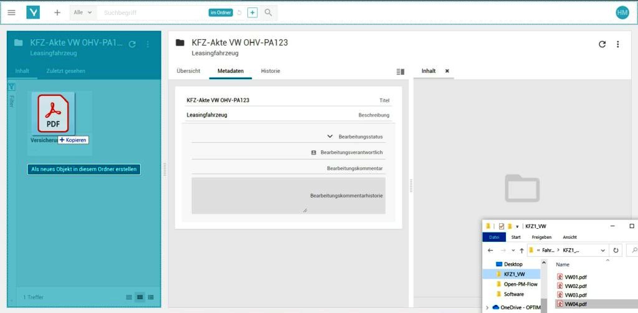This screenshot has height=313, width=638.
Task: Click Explorer tree scrollbar up arrow
Action: [x=544, y=263]
